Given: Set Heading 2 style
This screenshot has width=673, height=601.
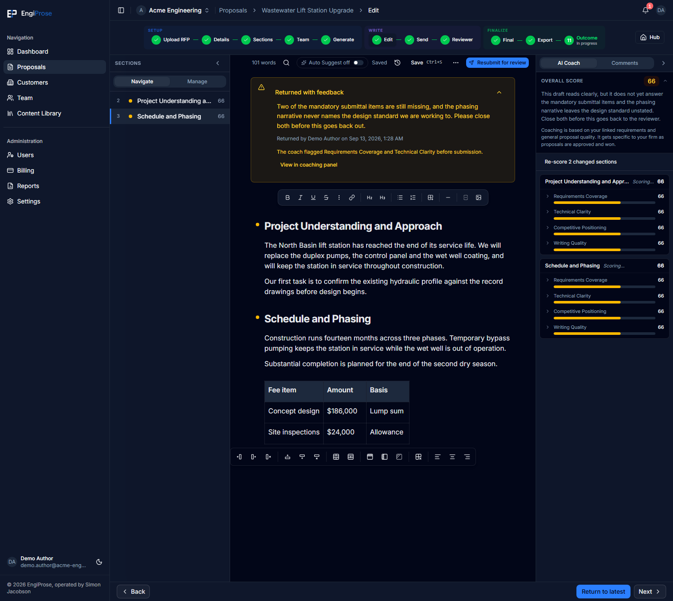Looking at the screenshot, I should coord(370,197).
